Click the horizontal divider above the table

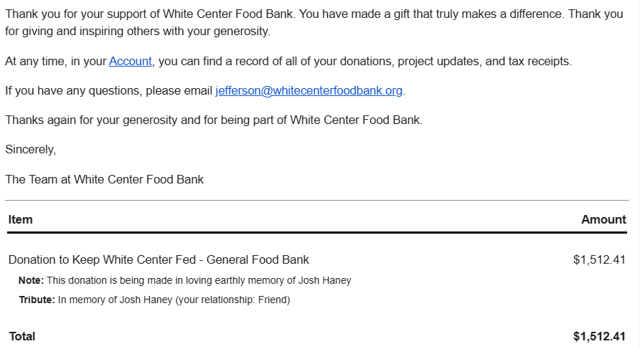(x=316, y=200)
